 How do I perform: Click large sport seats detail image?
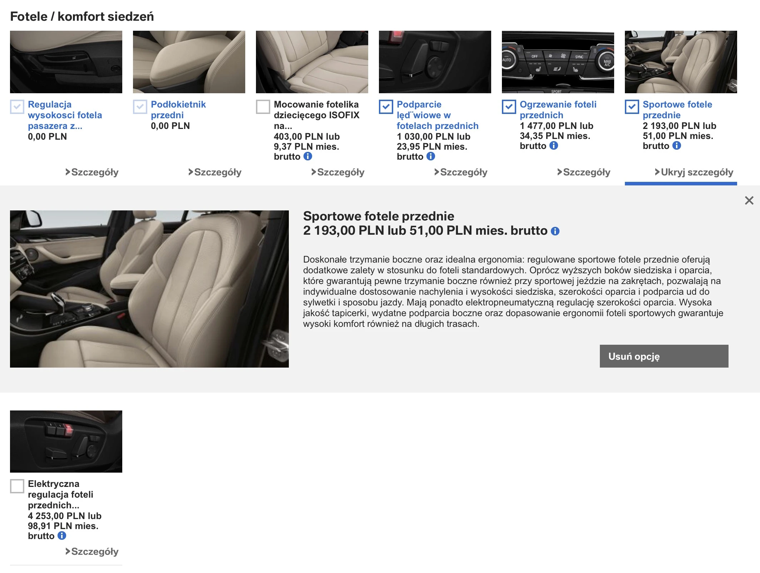pyautogui.click(x=149, y=289)
